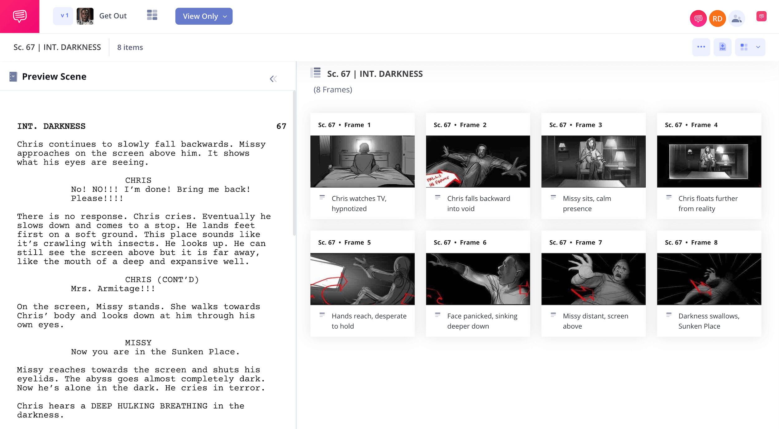Image resolution: width=779 pixels, height=429 pixels.
Task: Open Frame 7 Missy distant thumbnail
Action: pos(593,279)
